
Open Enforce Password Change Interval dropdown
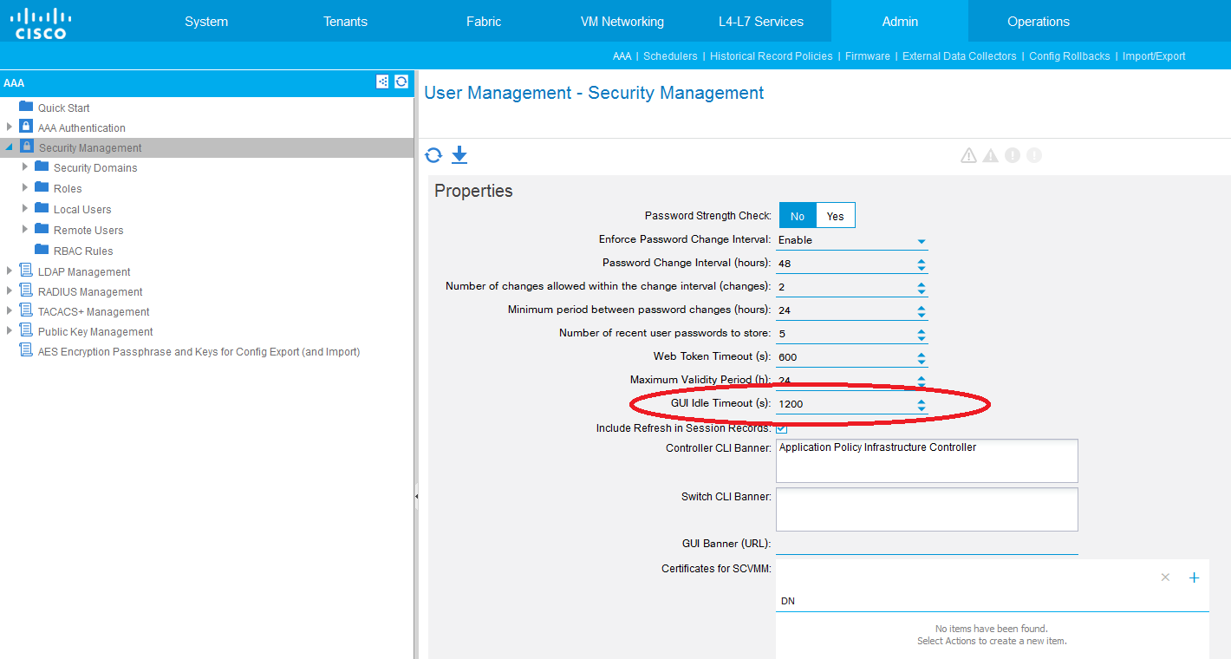(x=922, y=241)
